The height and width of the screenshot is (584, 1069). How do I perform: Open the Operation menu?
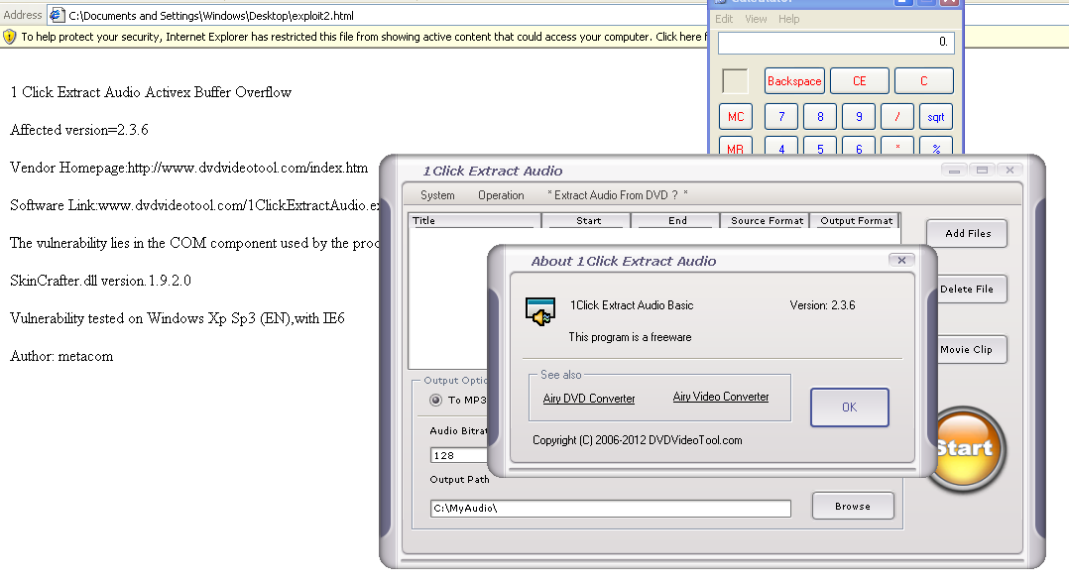[501, 195]
